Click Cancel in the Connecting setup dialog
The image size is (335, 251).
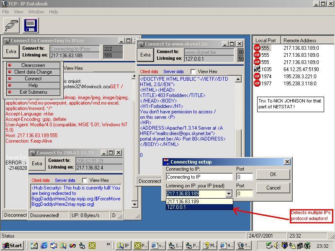point(273,188)
